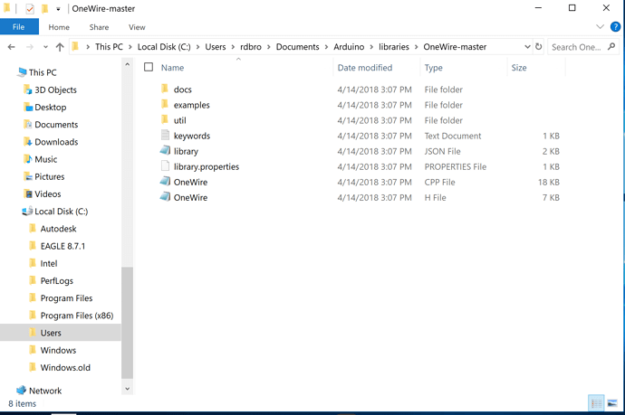
Task: Select the examples folder icon
Action: tap(165, 104)
